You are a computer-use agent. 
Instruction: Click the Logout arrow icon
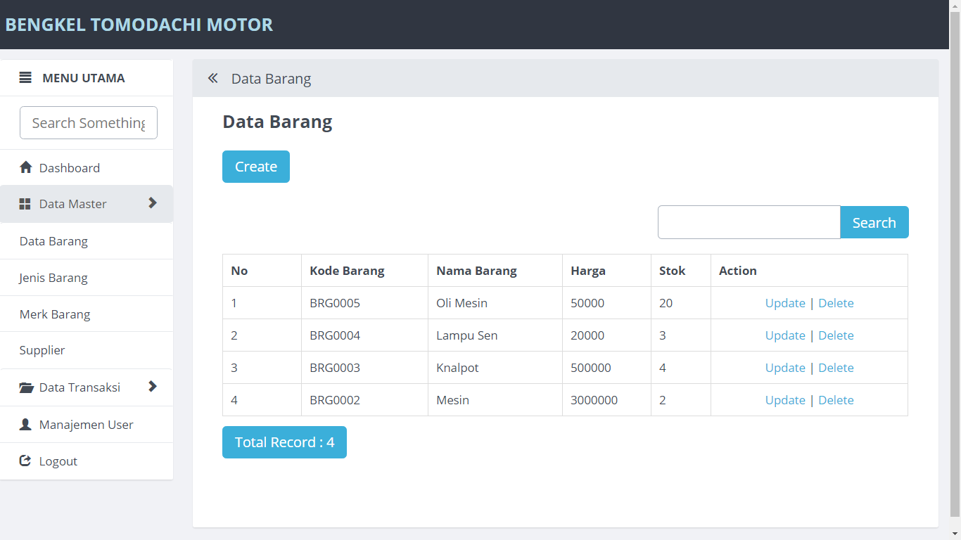[x=26, y=461]
